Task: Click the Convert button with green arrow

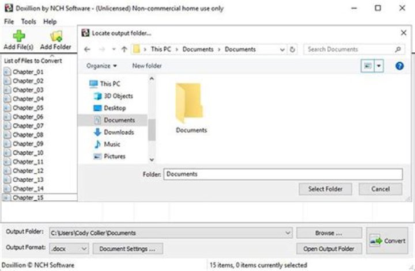Action: coord(387,241)
